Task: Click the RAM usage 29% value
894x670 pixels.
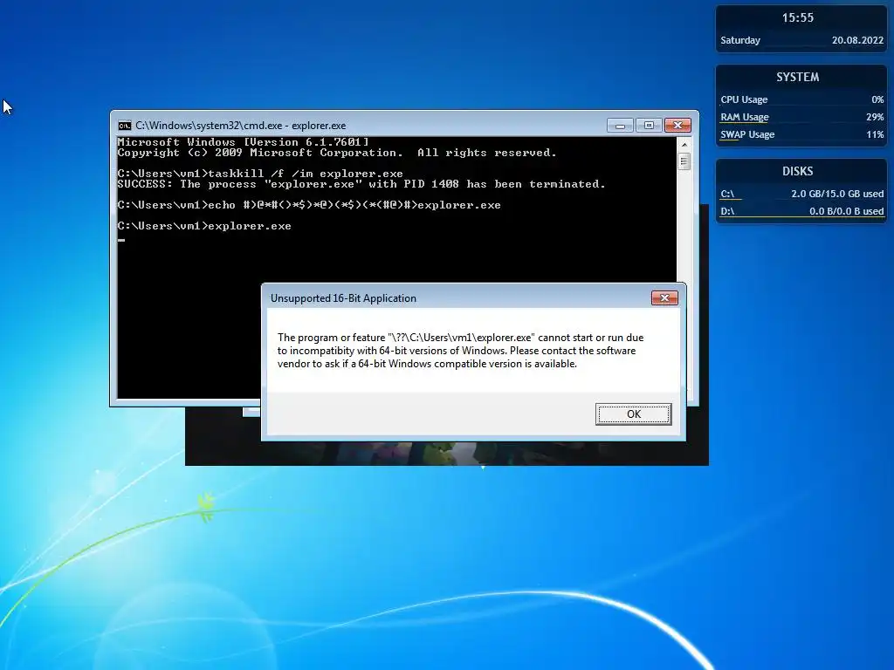Action: click(x=875, y=117)
